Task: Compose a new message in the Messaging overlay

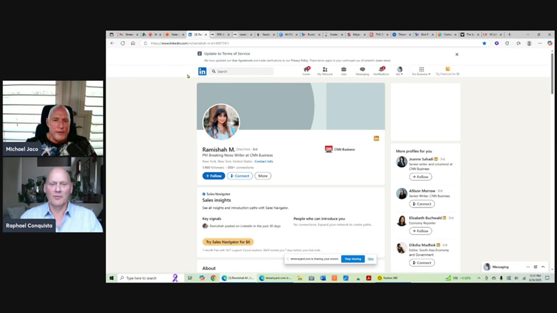Action: [536, 267]
